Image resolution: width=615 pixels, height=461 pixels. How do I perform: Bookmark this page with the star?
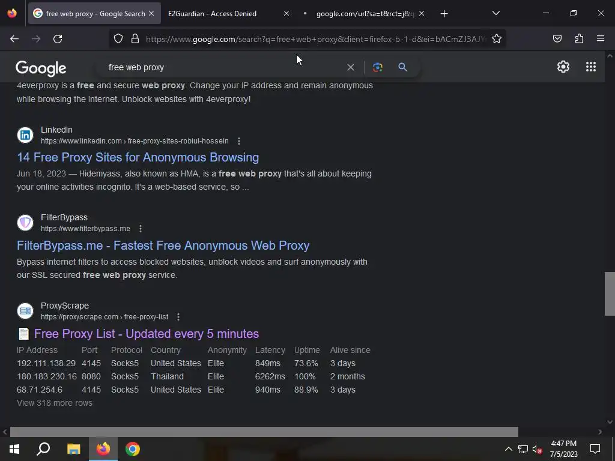pyautogui.click(x=497, y=39)
